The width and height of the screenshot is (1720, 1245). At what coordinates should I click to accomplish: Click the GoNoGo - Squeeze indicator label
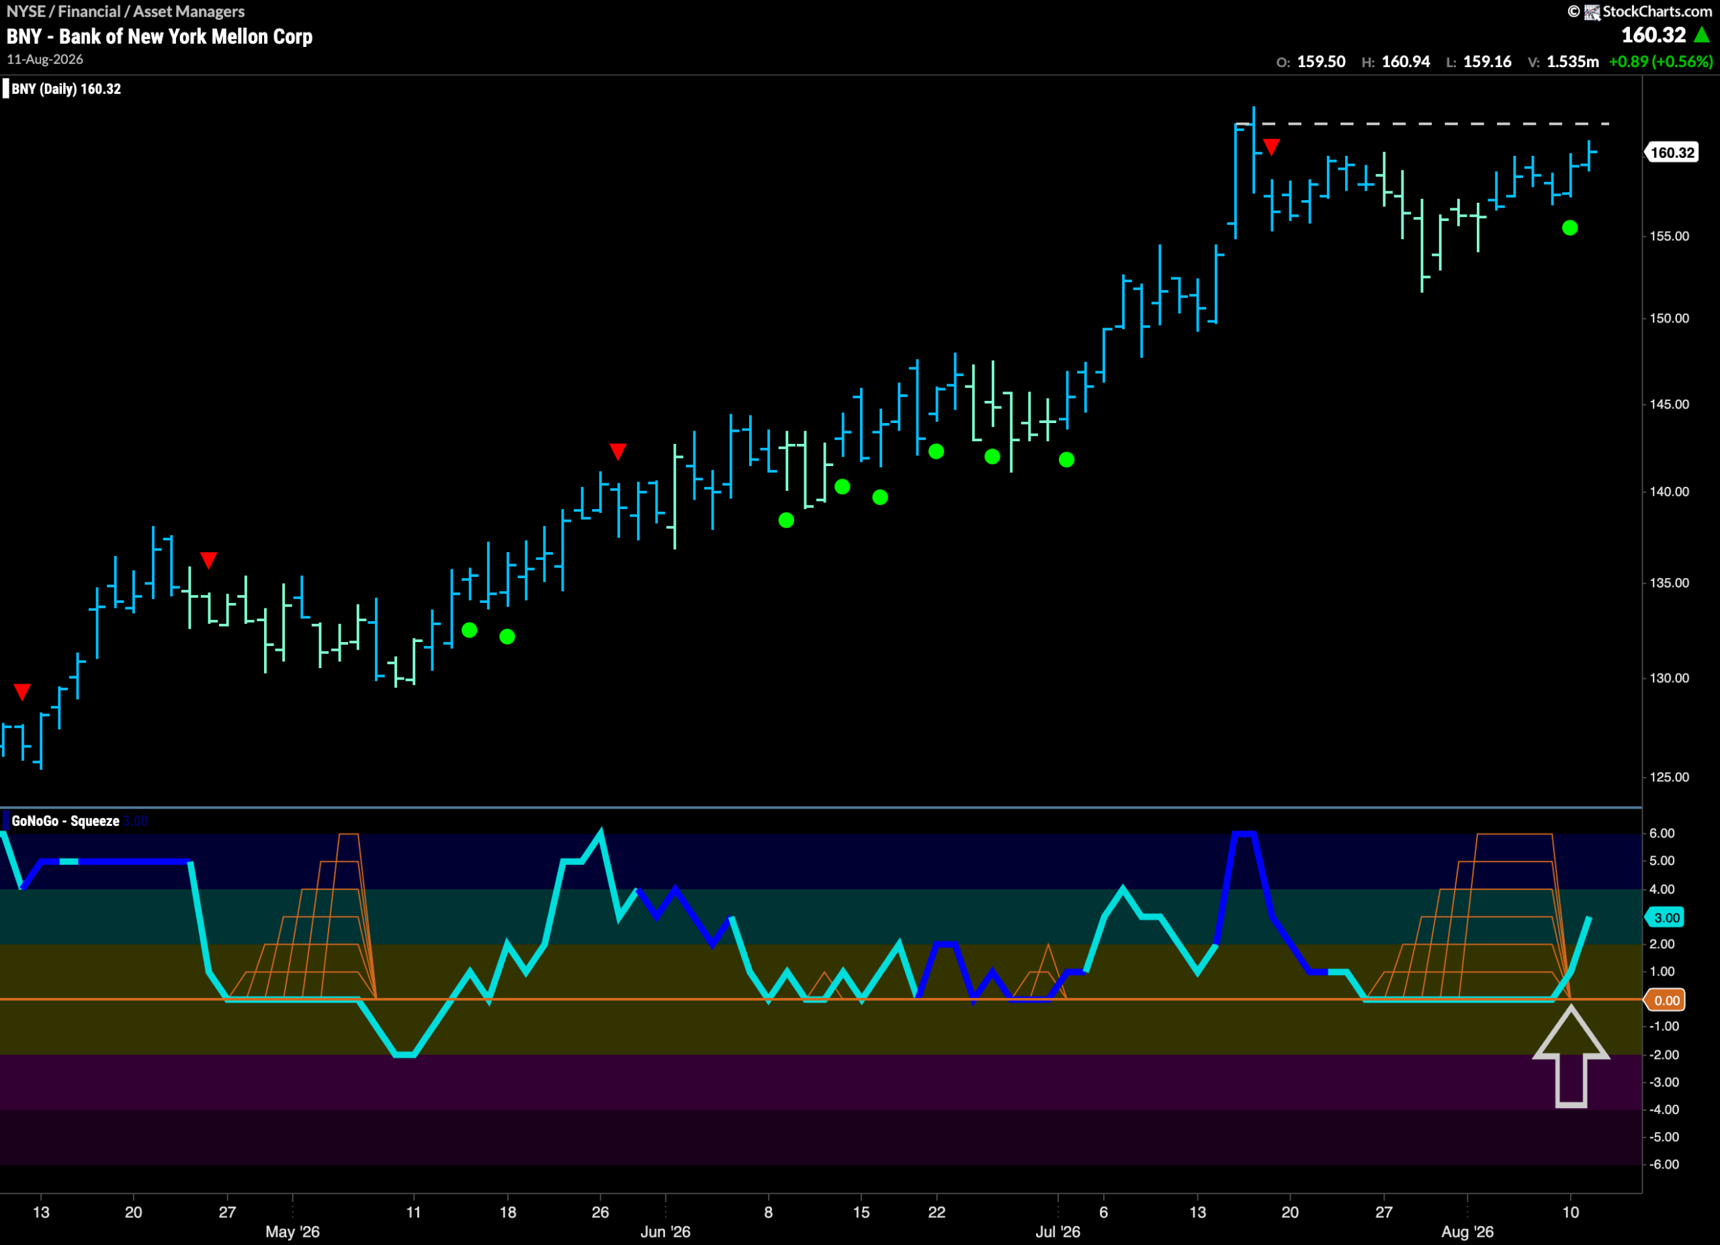(65, 821)
